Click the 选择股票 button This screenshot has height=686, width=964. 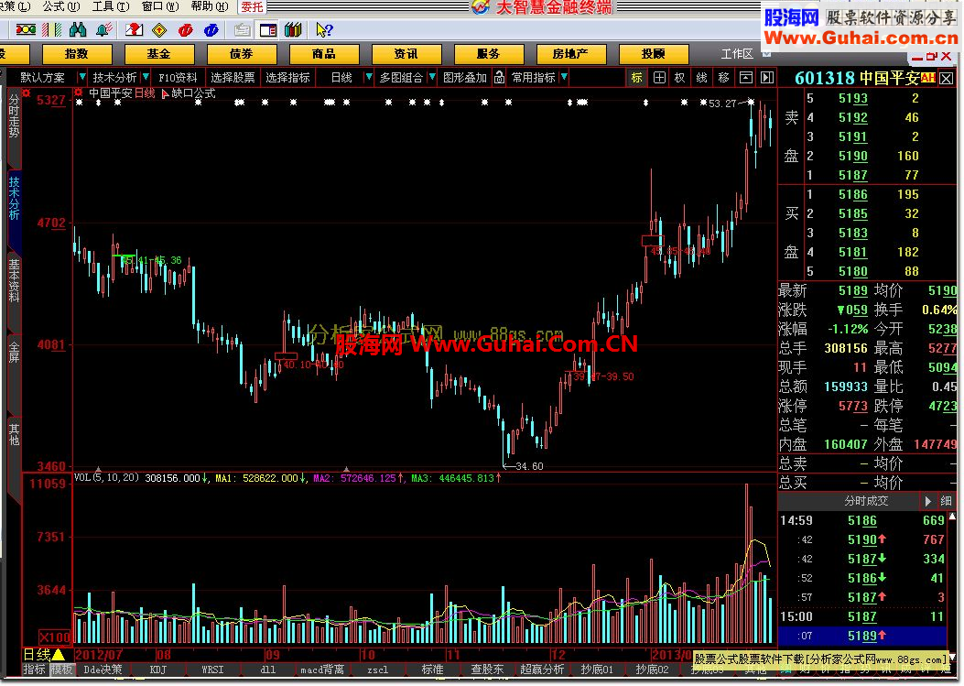[233, 78]
